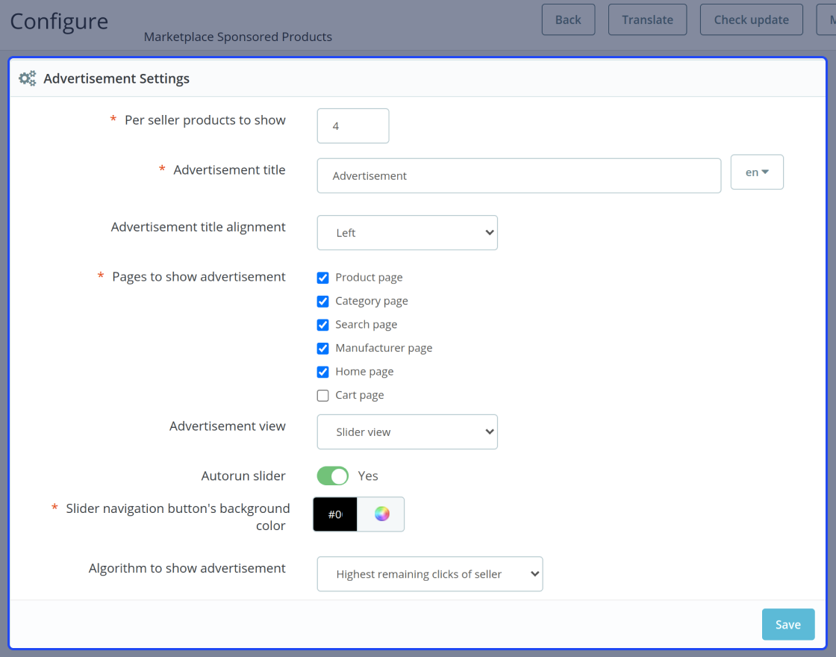Save the advertisement settings
This screenshot has width=836, height=657.
click(x=788, y=624)
